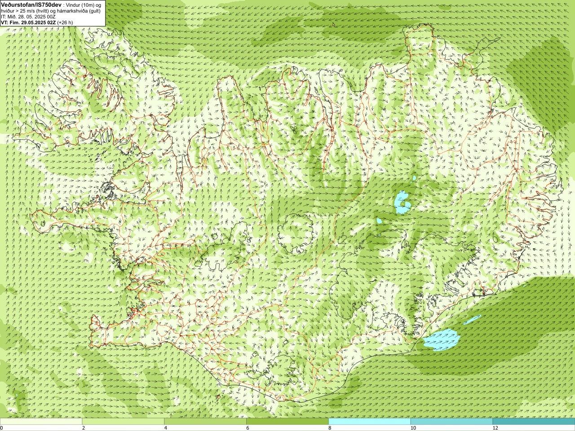
Task: Click the colorbar label '6'
Action: (x=248, y=428)
